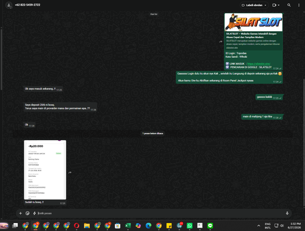Open the volume control in system tray

(x=282, y=226)
